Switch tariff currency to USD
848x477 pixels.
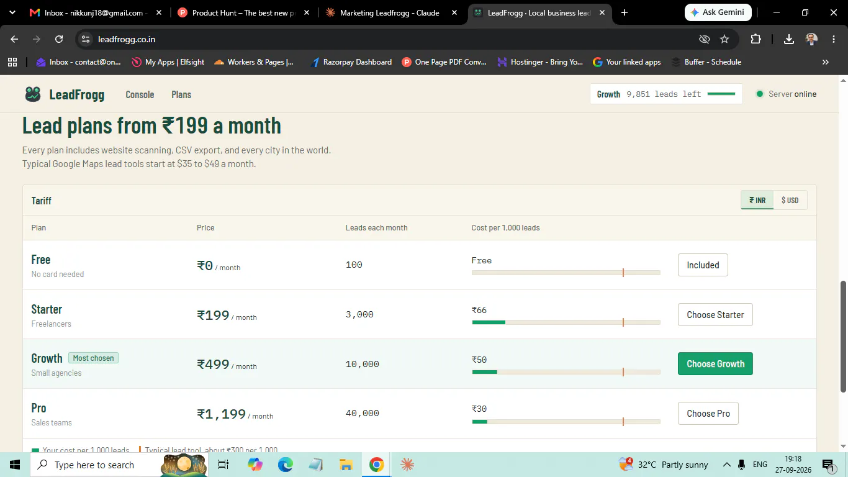(x=790, y=200)
